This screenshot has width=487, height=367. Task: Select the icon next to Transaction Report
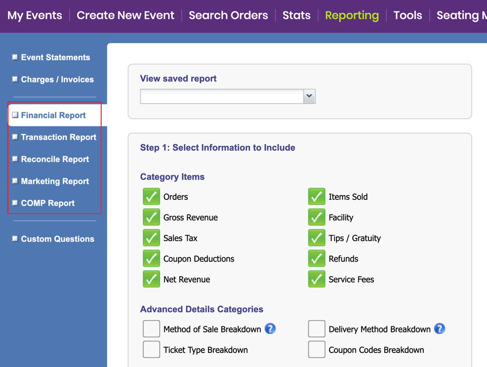(x=14, y=137)
